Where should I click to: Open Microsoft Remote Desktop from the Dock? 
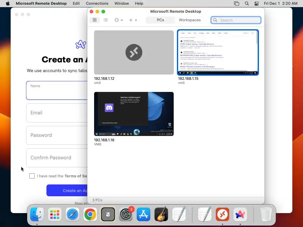point(223,214)
